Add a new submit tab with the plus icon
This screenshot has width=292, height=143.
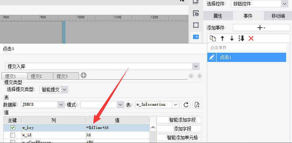click(x=84, y=75)
